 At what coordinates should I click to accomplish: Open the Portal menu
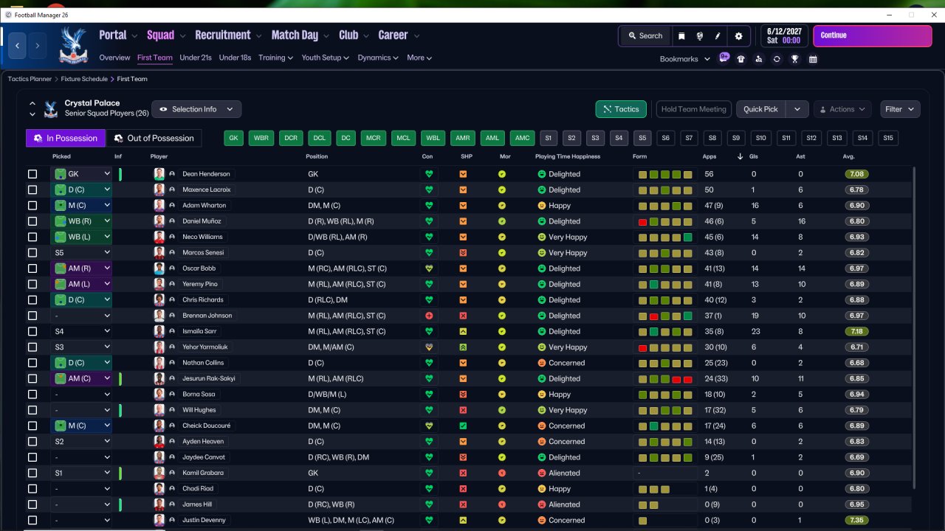pyautogui.click(x=113, y=35)
